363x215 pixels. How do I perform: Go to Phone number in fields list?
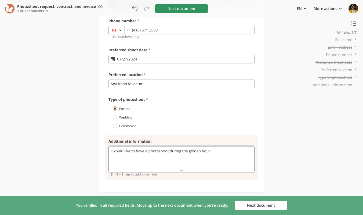pyautogui.click(x=339, y=55)
